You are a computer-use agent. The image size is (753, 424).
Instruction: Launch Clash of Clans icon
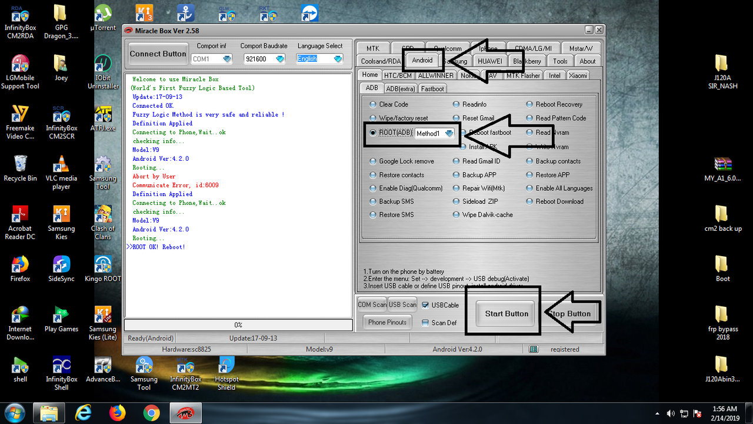(103, 223)
